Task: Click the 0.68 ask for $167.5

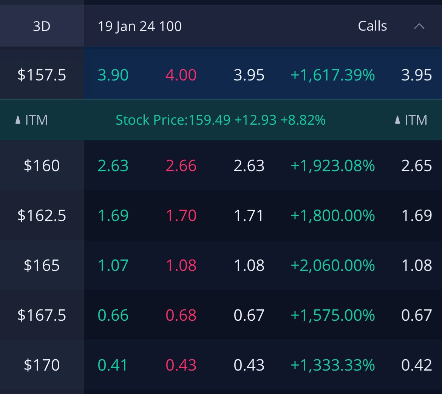Action: tap(181, 315)
